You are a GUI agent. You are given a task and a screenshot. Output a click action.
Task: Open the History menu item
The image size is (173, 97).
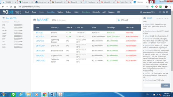pyautogui.click(x=76, y=12)
